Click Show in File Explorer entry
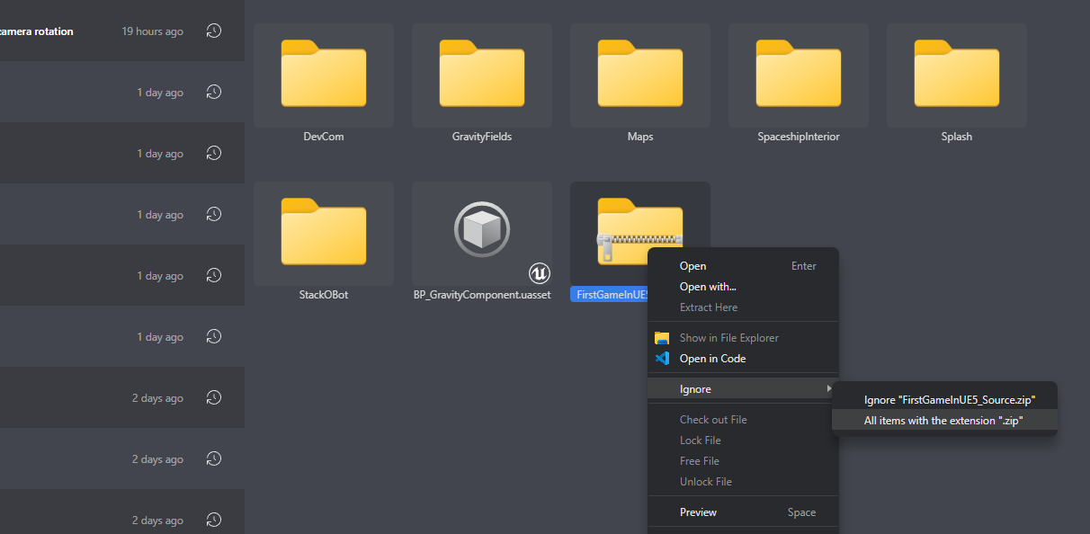Viewport: 1090px width, 534px height. tap(743, 338)
